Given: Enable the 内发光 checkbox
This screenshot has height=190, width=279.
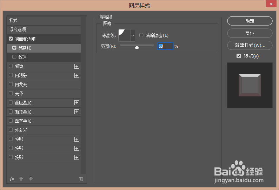Looking at the screenshot, I should (x=11, y=84).
